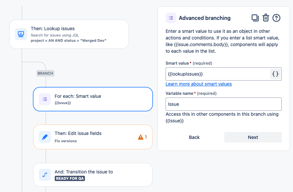Select the Then: Lookup issues step

[x=76, y=34]
